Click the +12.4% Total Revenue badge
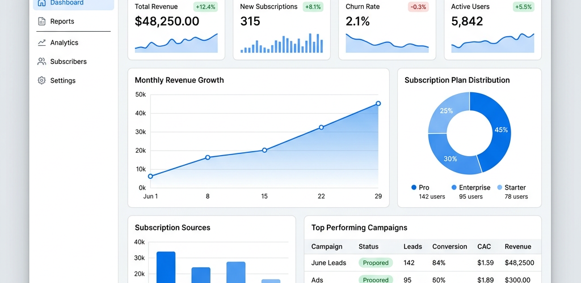The image size is (581, 283). 205,7
